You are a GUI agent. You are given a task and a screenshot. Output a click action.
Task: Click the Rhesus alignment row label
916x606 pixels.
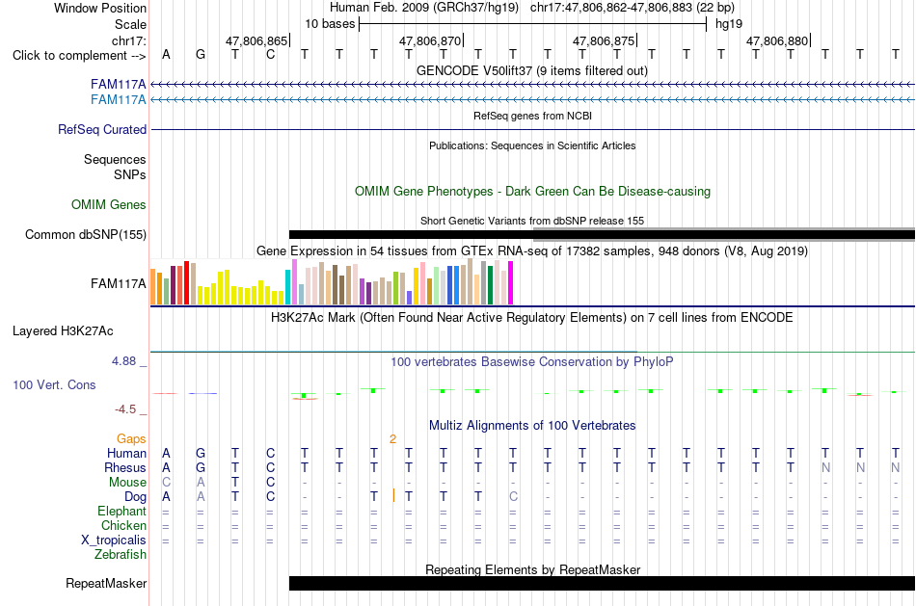(x=125, y=468)
